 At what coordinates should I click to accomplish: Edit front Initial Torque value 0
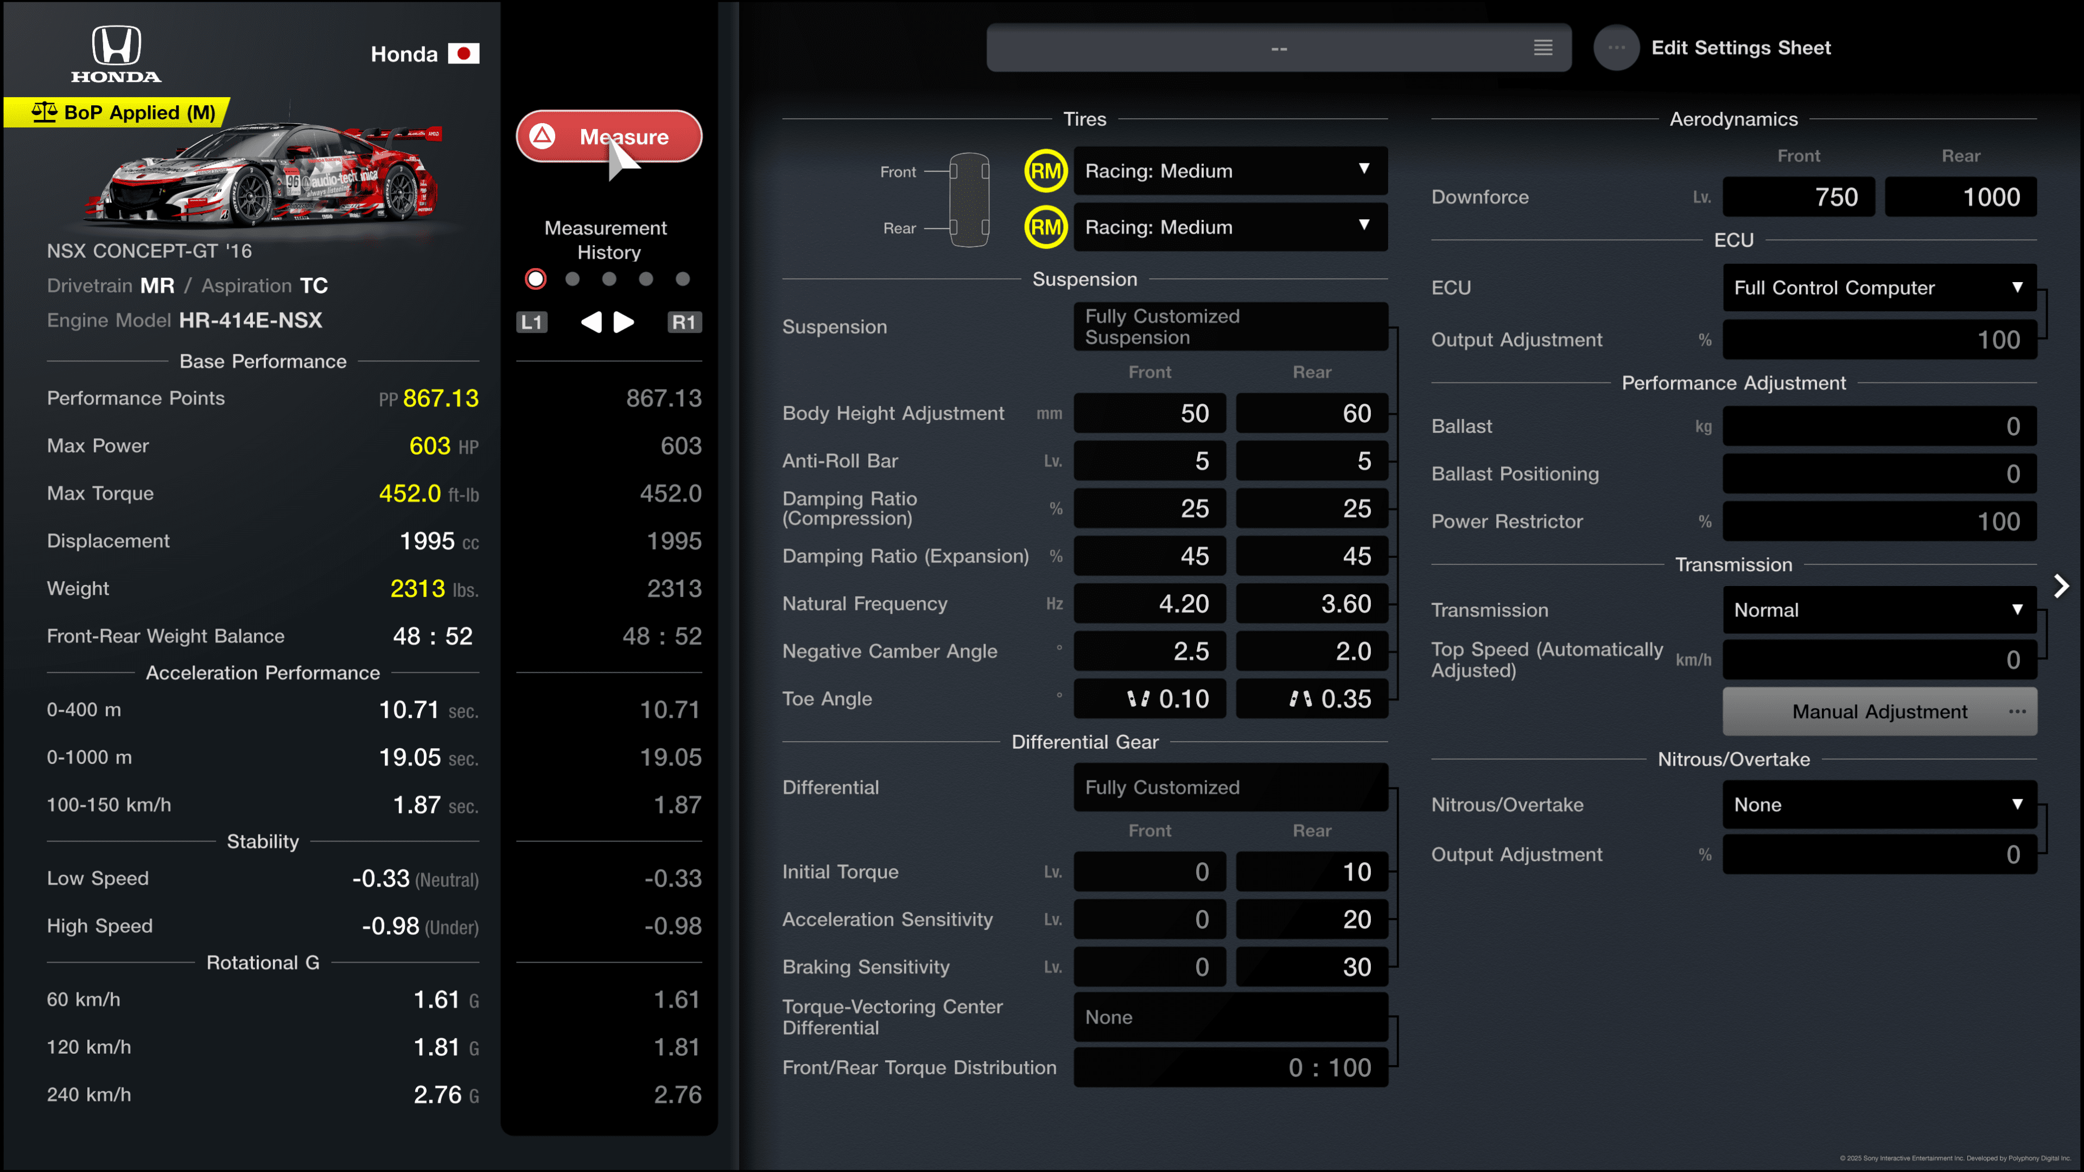(x=1149, y=872)
